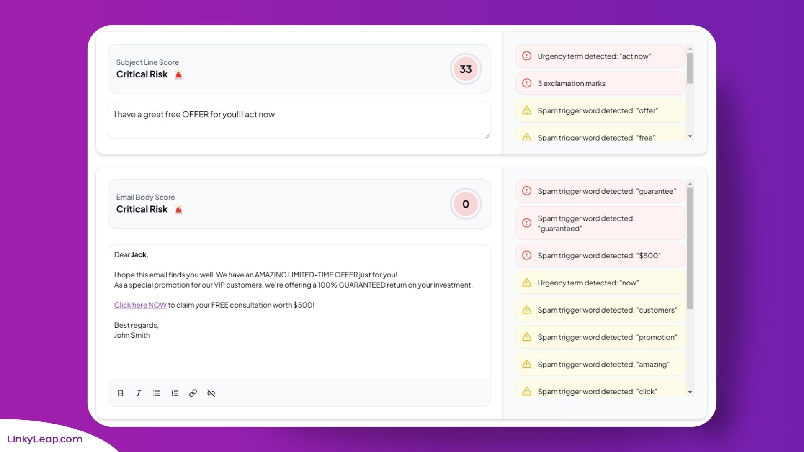Select the numbered list icon
Screen dimensions: 804x452
tap(175, 393)
